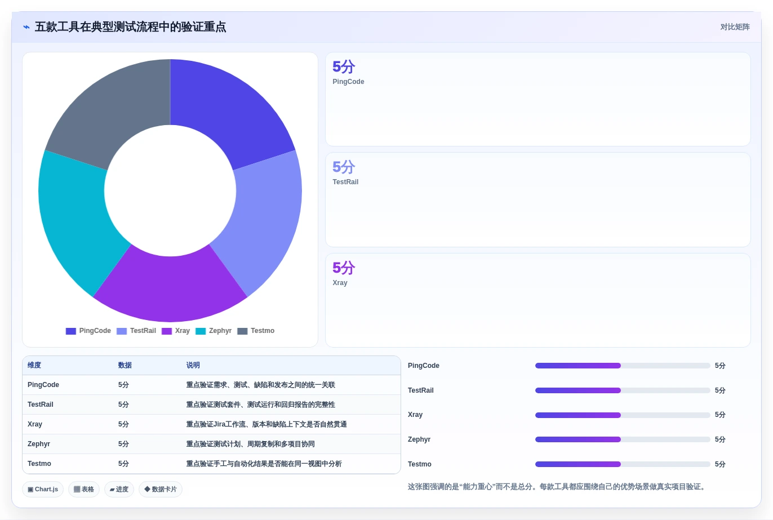Select the PingCode table row name

(43, 385)
